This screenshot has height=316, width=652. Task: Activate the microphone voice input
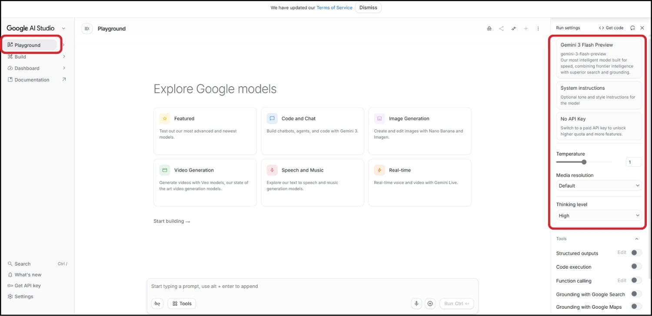[x=416, y=303]
